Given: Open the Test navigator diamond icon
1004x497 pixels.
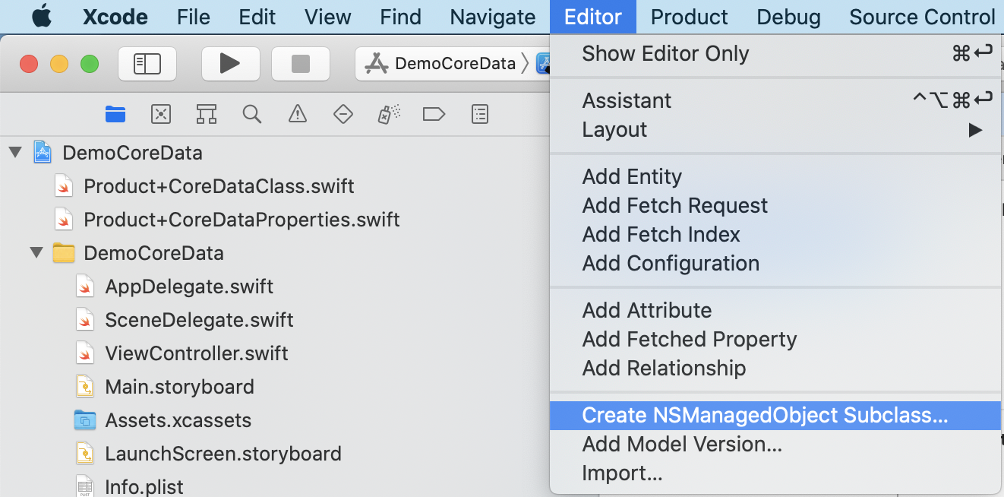Looking at the screenshot, I should click(343, 115).
